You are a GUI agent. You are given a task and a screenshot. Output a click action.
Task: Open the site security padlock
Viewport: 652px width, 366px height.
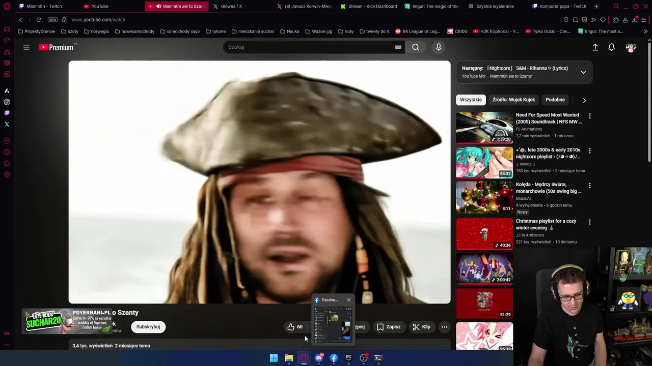click(64, 20)
